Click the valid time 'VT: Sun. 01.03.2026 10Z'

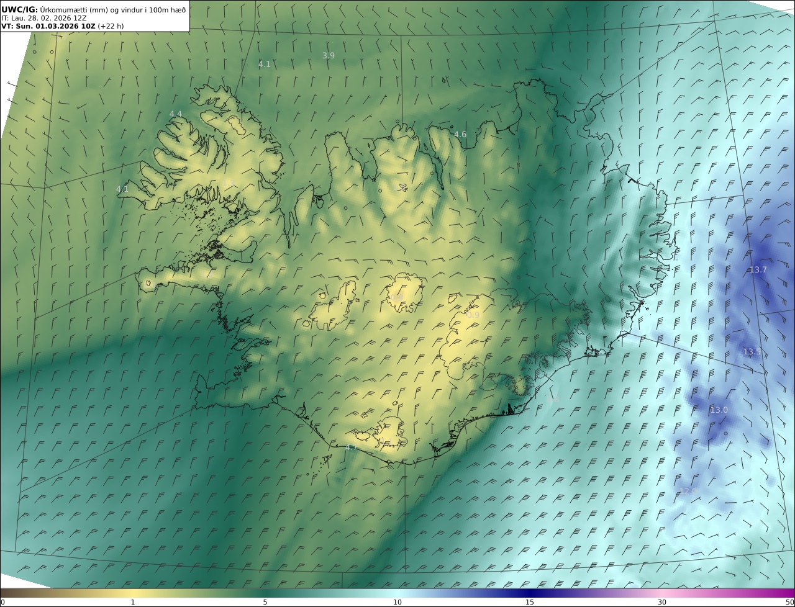[48, 27]
